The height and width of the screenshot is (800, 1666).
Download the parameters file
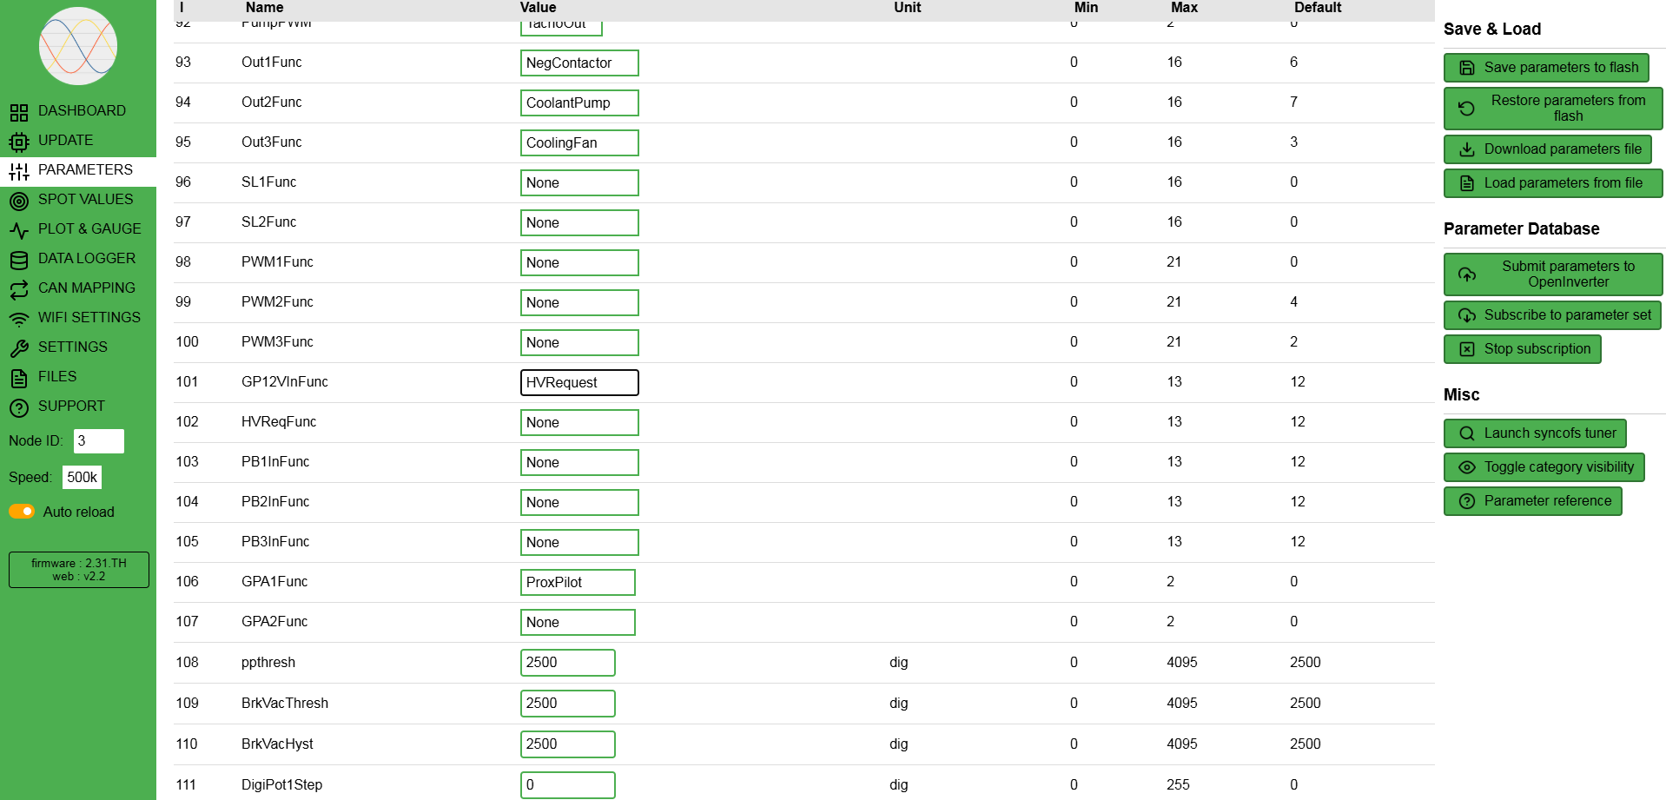1548,149
